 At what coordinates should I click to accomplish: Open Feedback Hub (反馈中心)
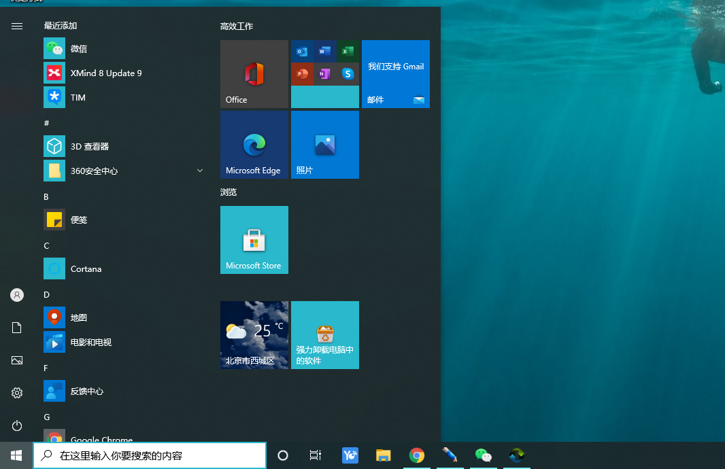click(86, 392)
